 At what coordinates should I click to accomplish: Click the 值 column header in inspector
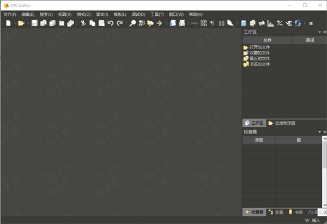tap(299, 140)
